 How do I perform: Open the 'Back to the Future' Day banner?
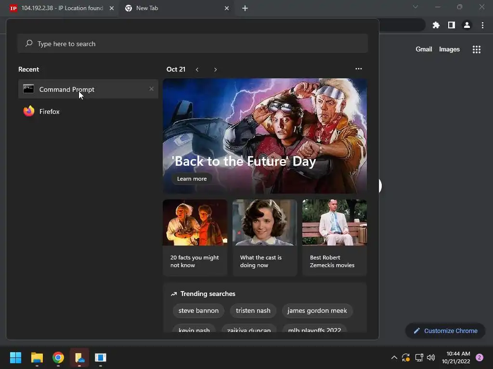265,136
